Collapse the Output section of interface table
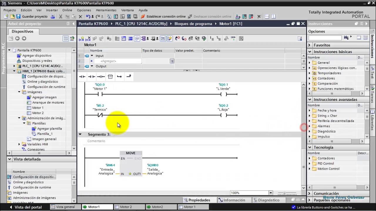This screenshot has width=376, height=211. click(92, 66)
